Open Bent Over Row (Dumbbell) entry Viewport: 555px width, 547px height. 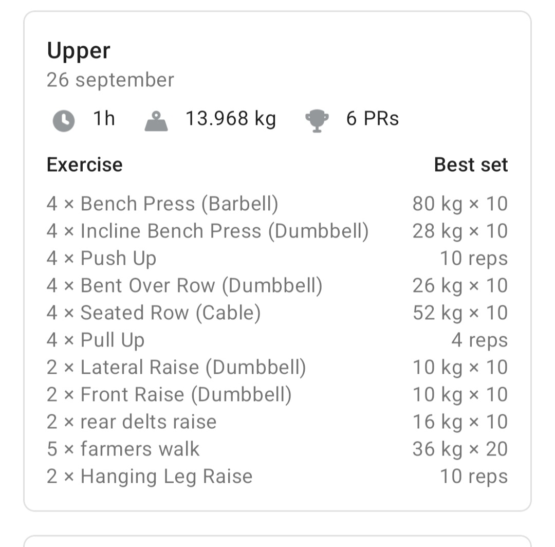[184, 286]
